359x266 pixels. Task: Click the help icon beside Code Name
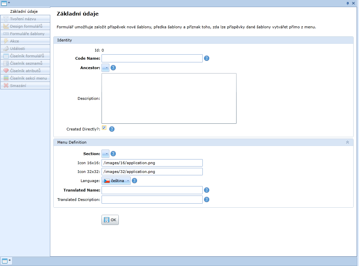207,58
